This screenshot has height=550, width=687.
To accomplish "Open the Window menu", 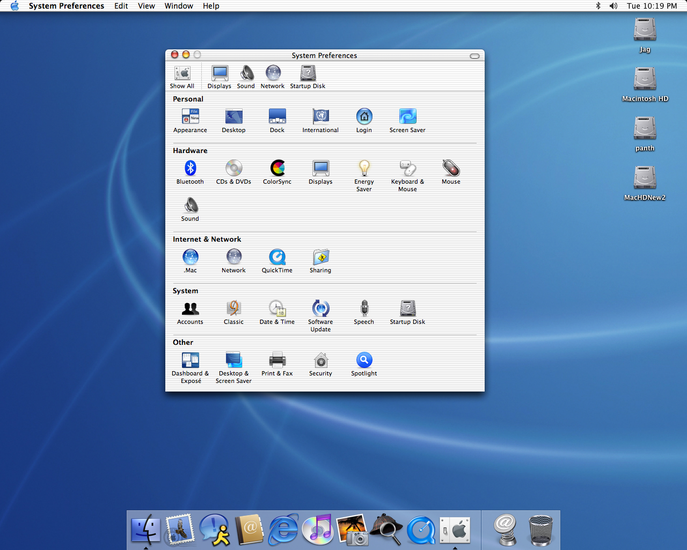I will (x=179, y=6).
